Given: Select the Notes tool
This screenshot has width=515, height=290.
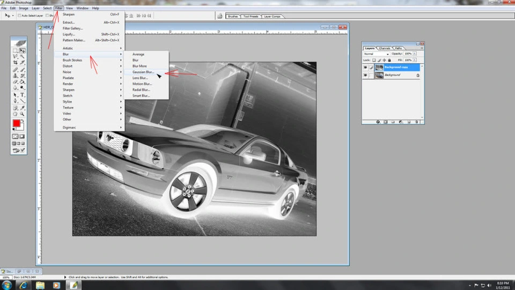Looking at the screenshot, I should [15, 108].
